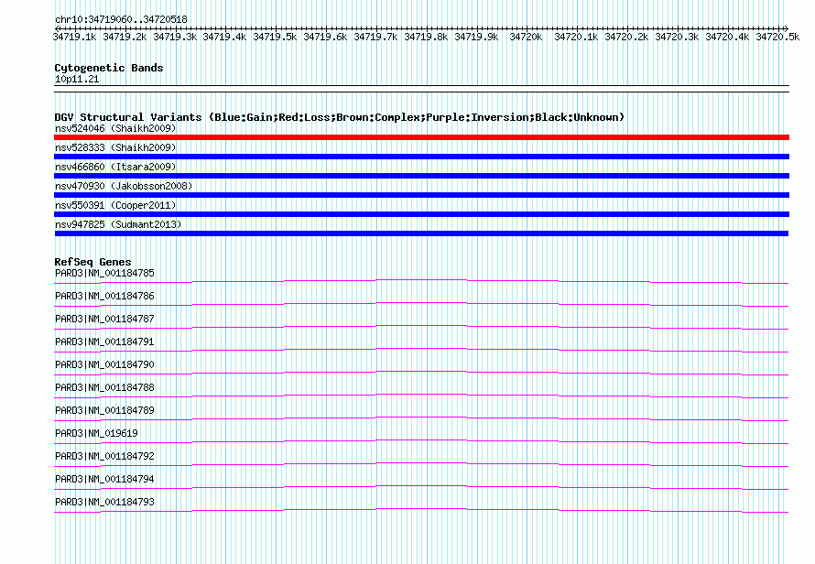This screenshot has height=564, width=815.
Task: Click the PARD3|NM_001184792 transcript label
Action: tap(104, 456)
